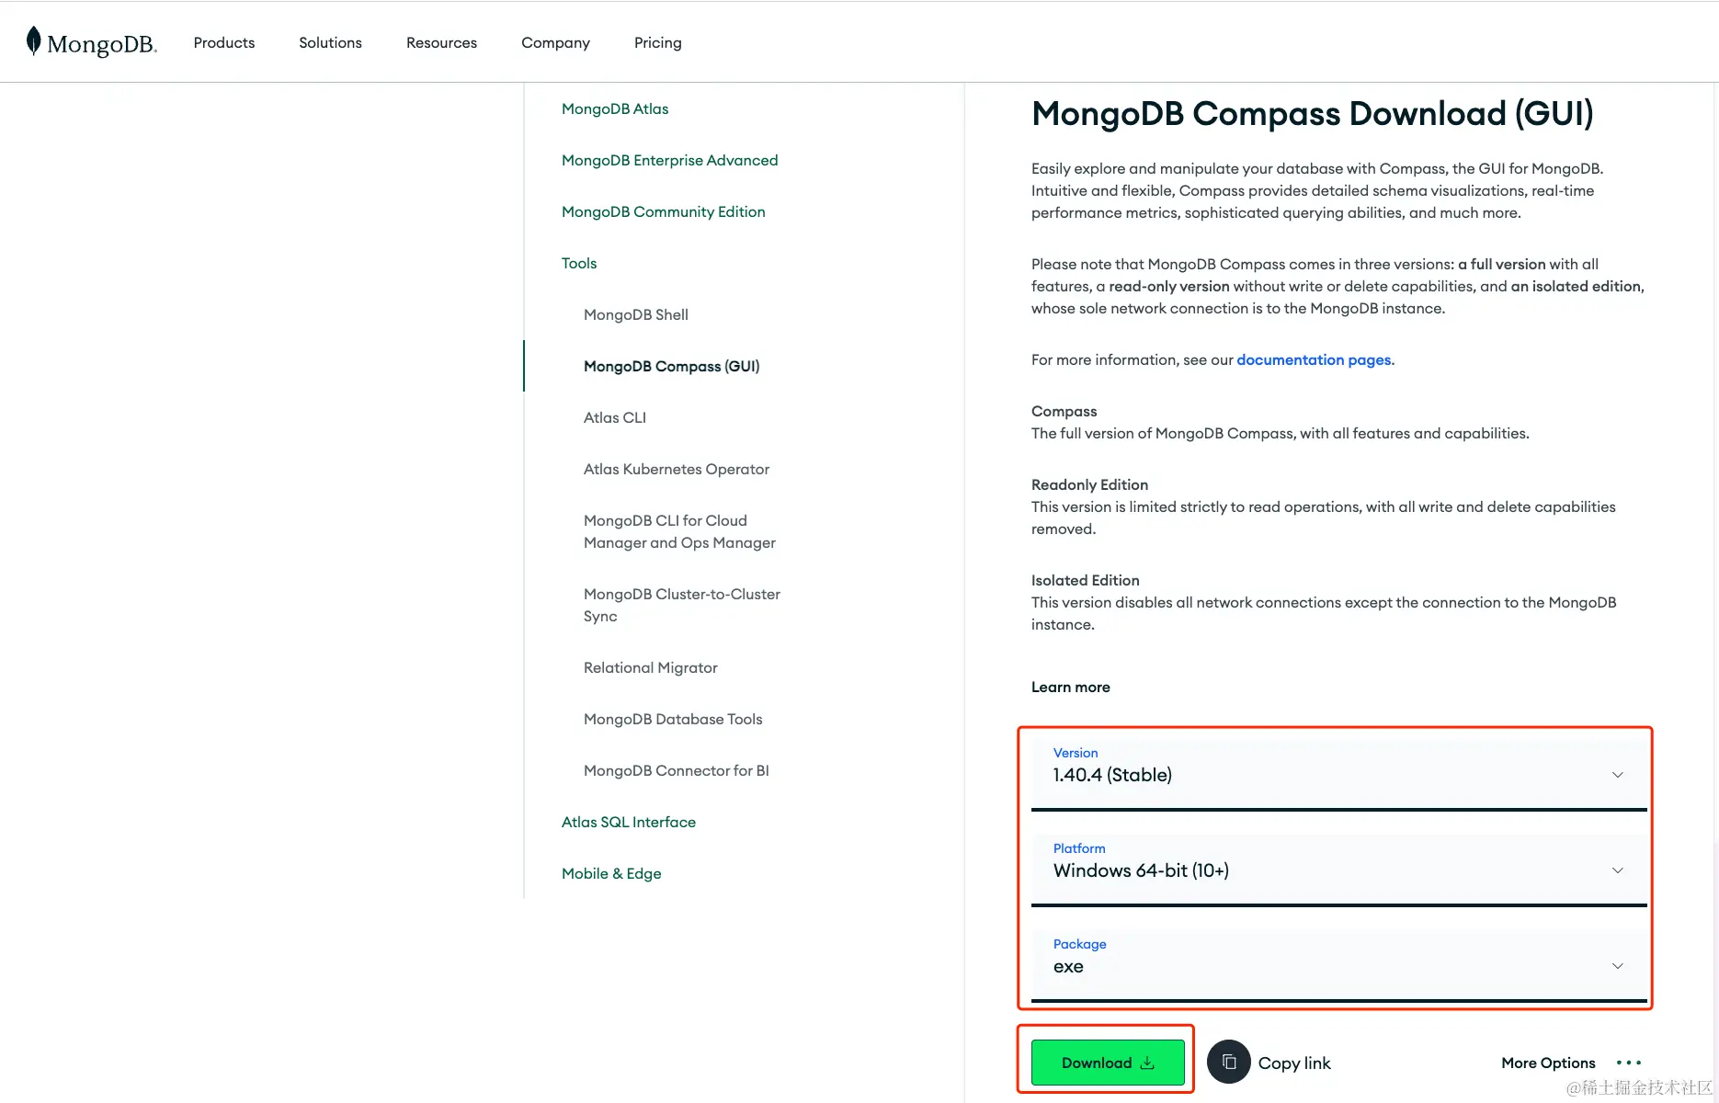Click the Isolated Edition heading
The image size is (1719, 1103).
pos(1085,580)
